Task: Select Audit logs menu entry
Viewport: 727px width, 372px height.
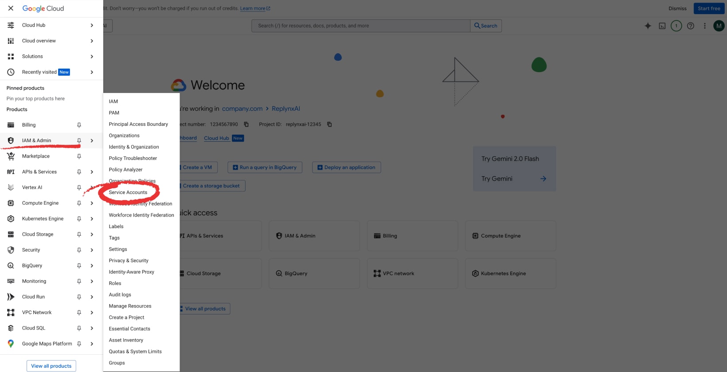Action: click(x=120, y=294)
